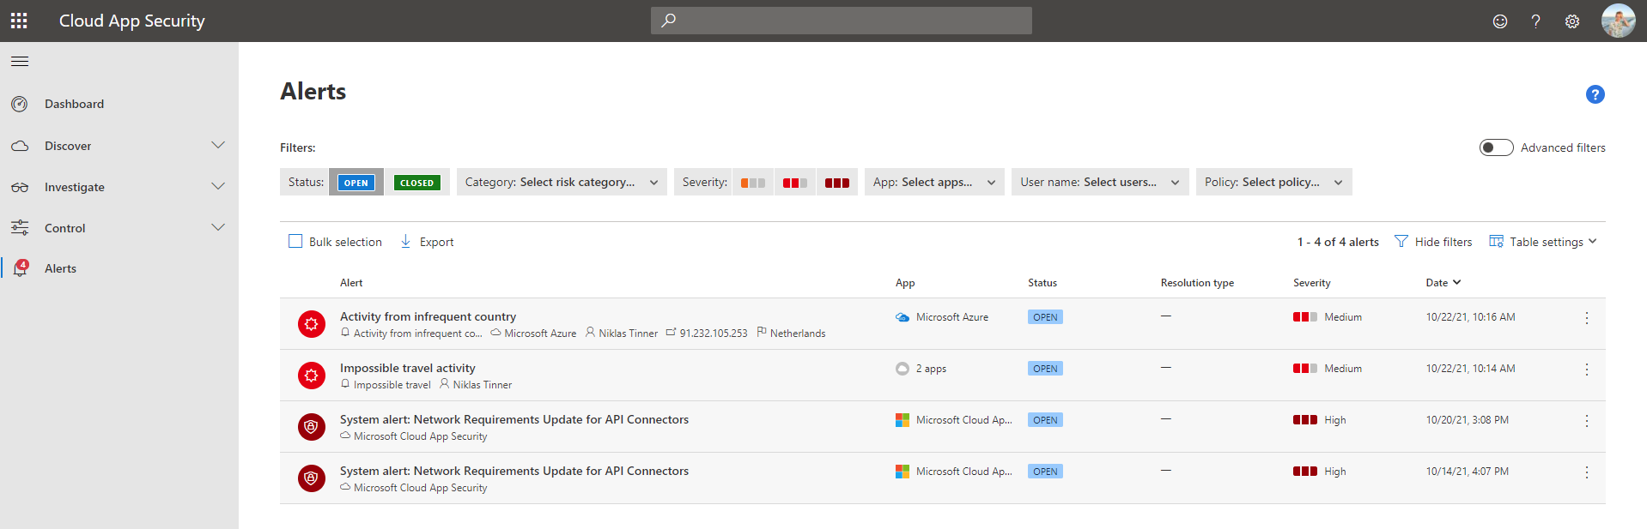Click the red icon for Impossible travel alert
The image size is (1647, 529).
click(312, 376)
